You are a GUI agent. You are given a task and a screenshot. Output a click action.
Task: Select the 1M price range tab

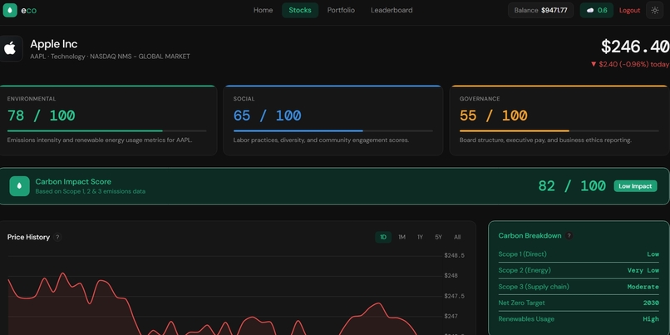402,237
